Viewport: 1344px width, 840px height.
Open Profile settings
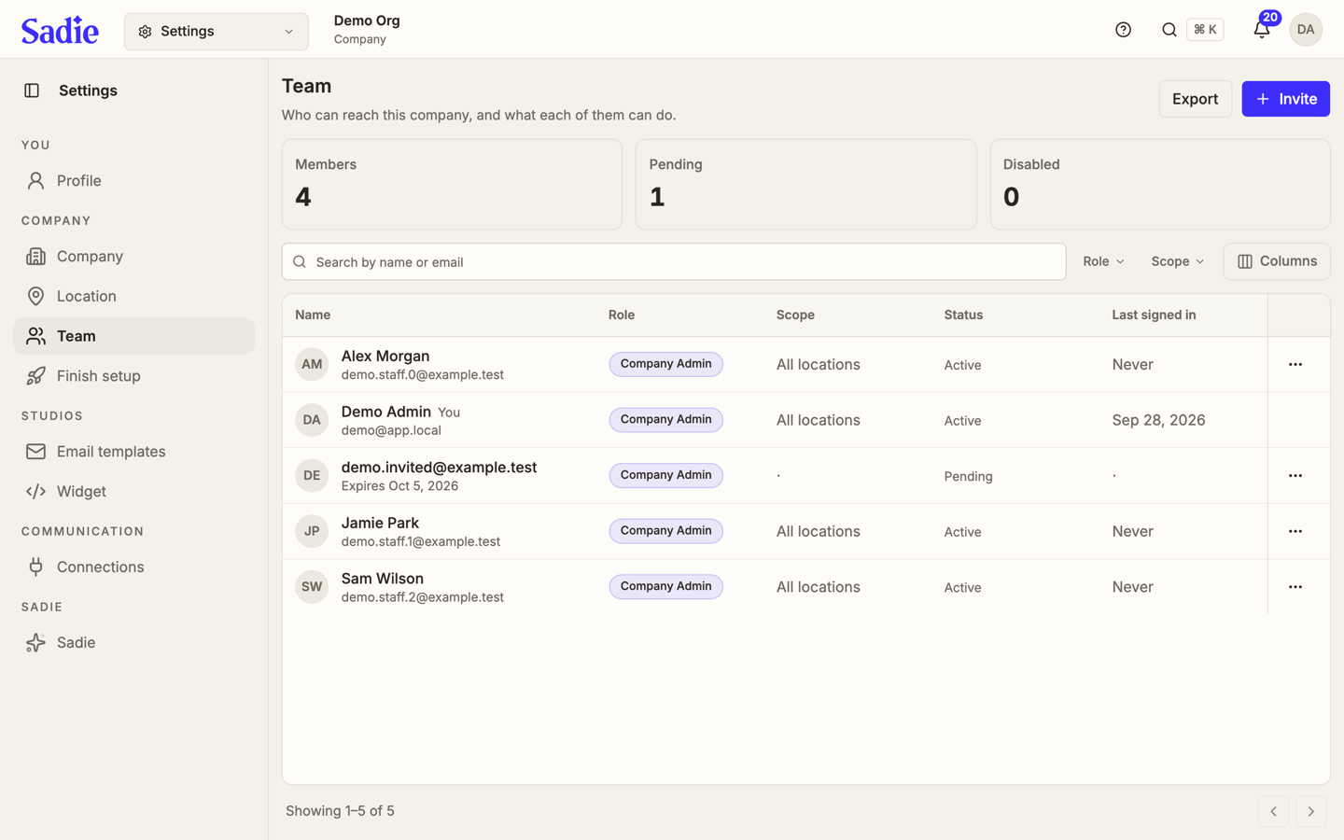tap(133, 181)
